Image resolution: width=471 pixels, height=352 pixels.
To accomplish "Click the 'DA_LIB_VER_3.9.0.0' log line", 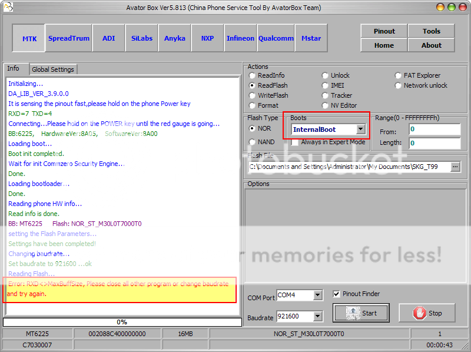I will [38, 94].
